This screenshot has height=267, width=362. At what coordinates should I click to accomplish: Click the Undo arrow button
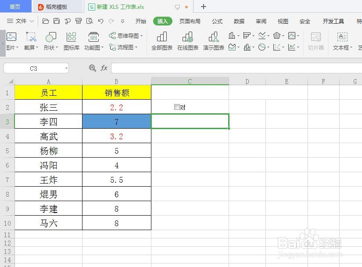point(101,21)
